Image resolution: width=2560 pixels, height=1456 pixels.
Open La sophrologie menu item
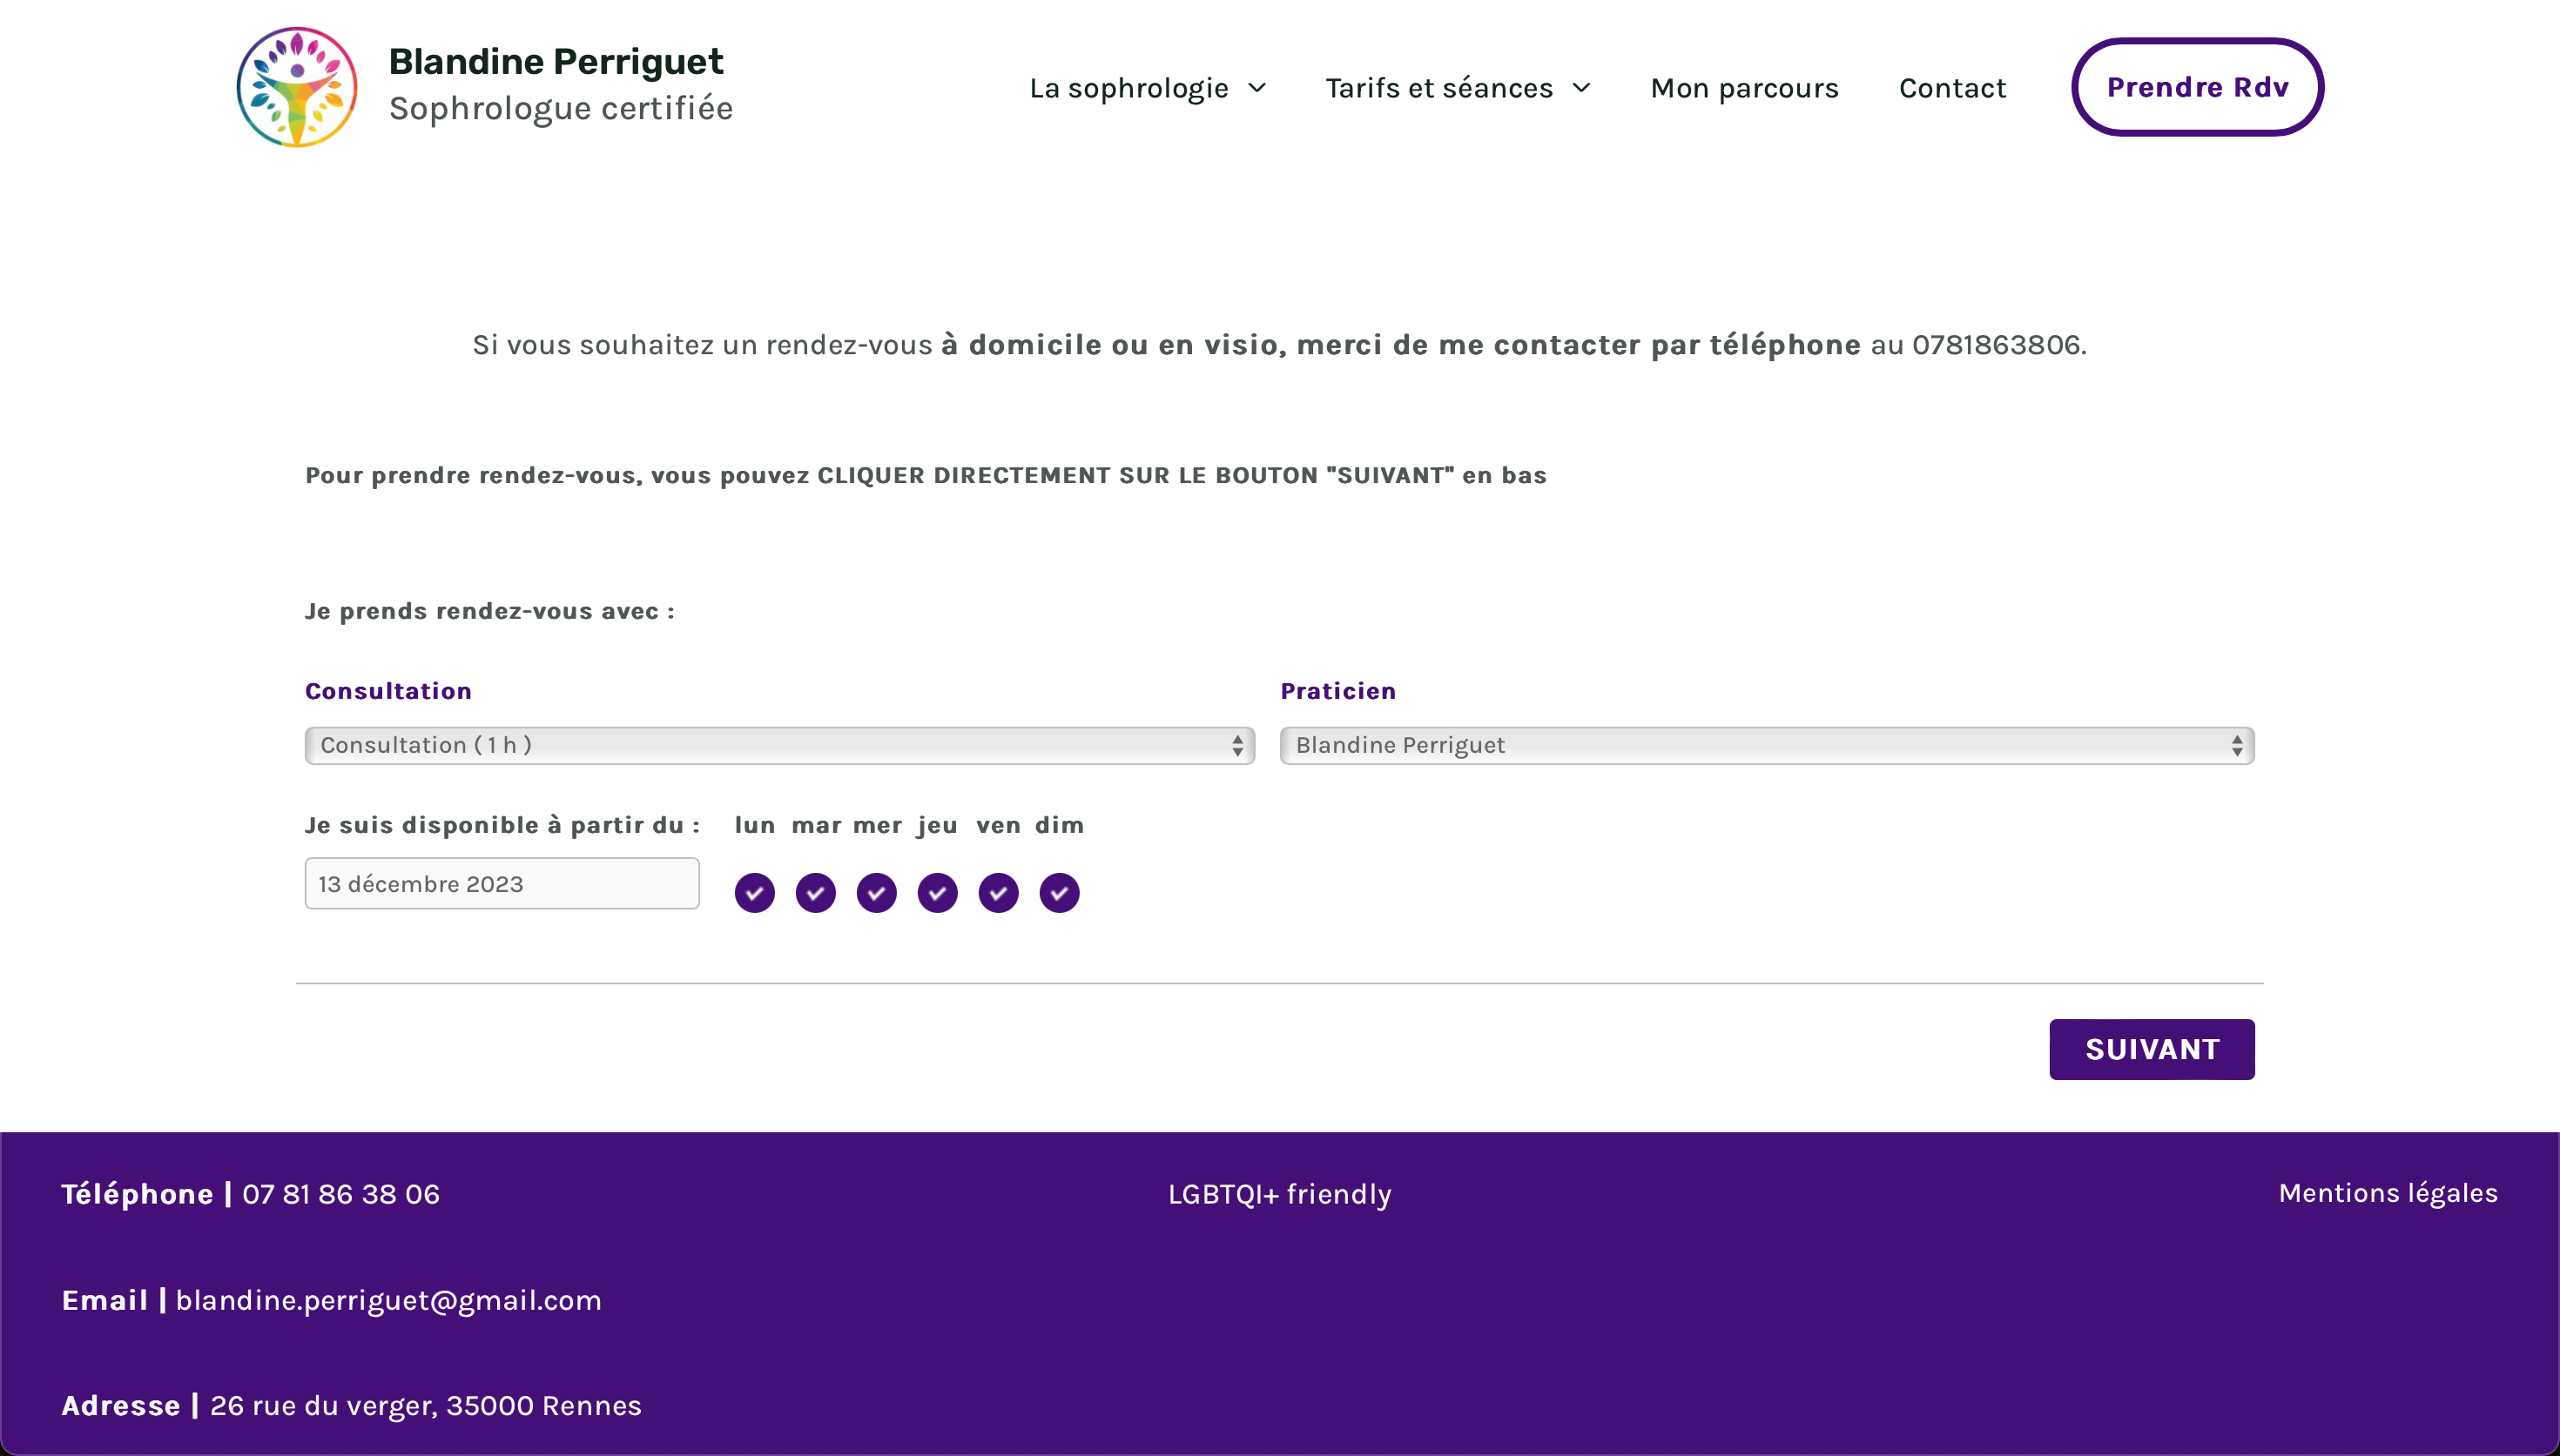[x=1128, y=88]
